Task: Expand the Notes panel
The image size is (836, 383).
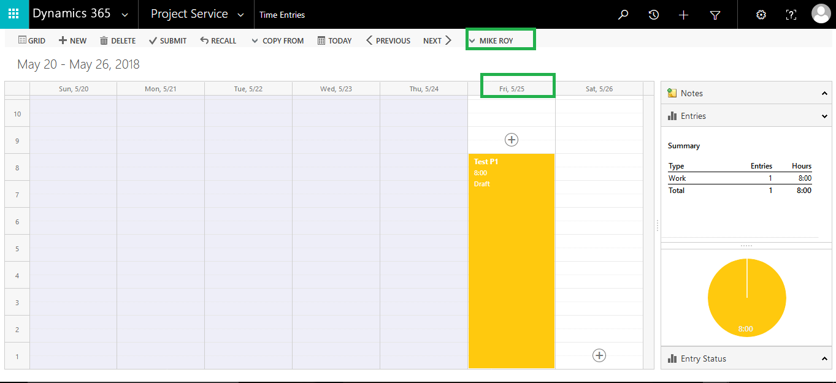Action: point(824,93)
